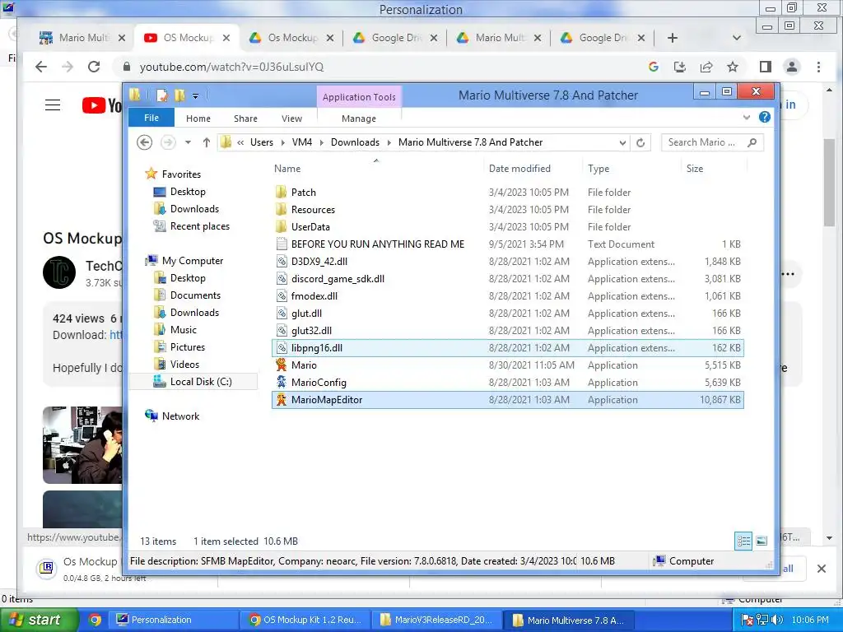The height and width of the screenshot is (632, 843).
Task: Click the Windows start button
Action: pos(39,620)
